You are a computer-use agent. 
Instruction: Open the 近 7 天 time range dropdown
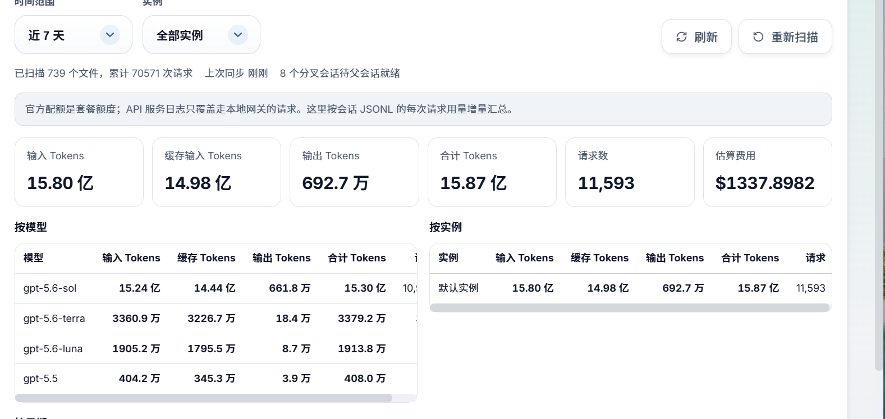point(74,35)
